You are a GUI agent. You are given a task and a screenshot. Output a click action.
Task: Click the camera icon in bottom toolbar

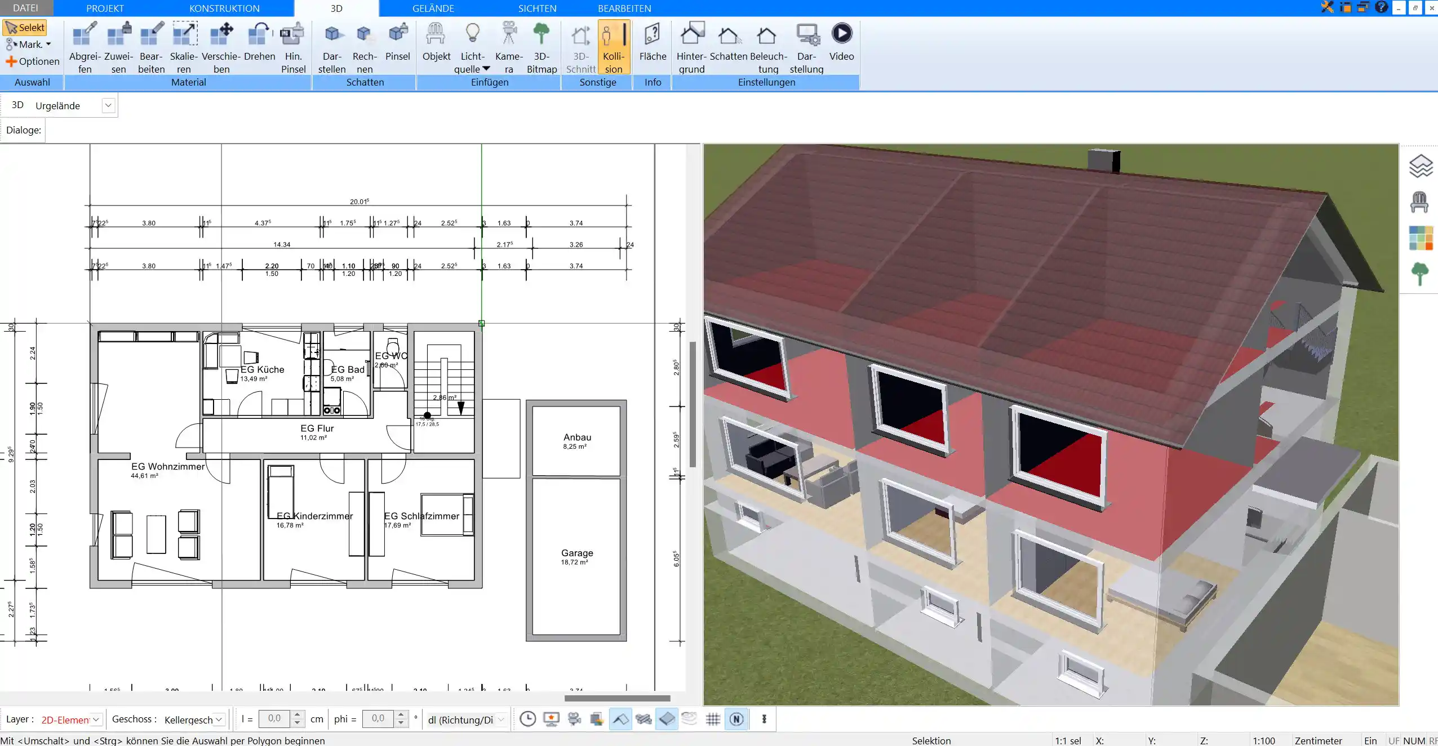pos(574,719)
